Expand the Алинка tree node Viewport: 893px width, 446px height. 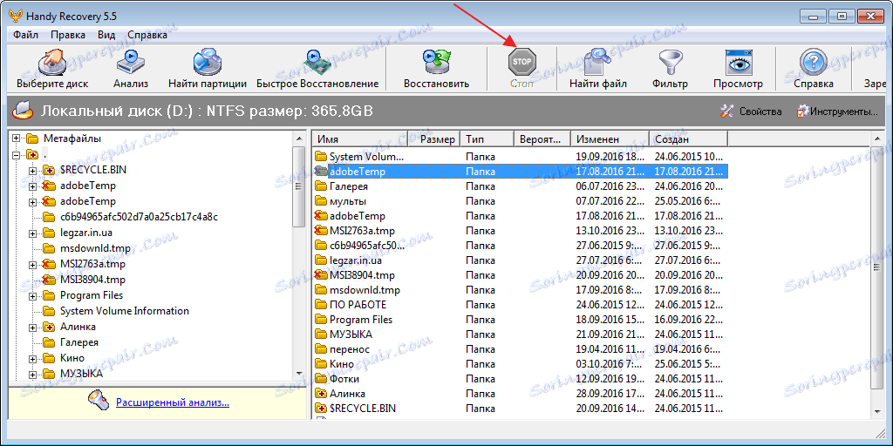click(32, 328)
